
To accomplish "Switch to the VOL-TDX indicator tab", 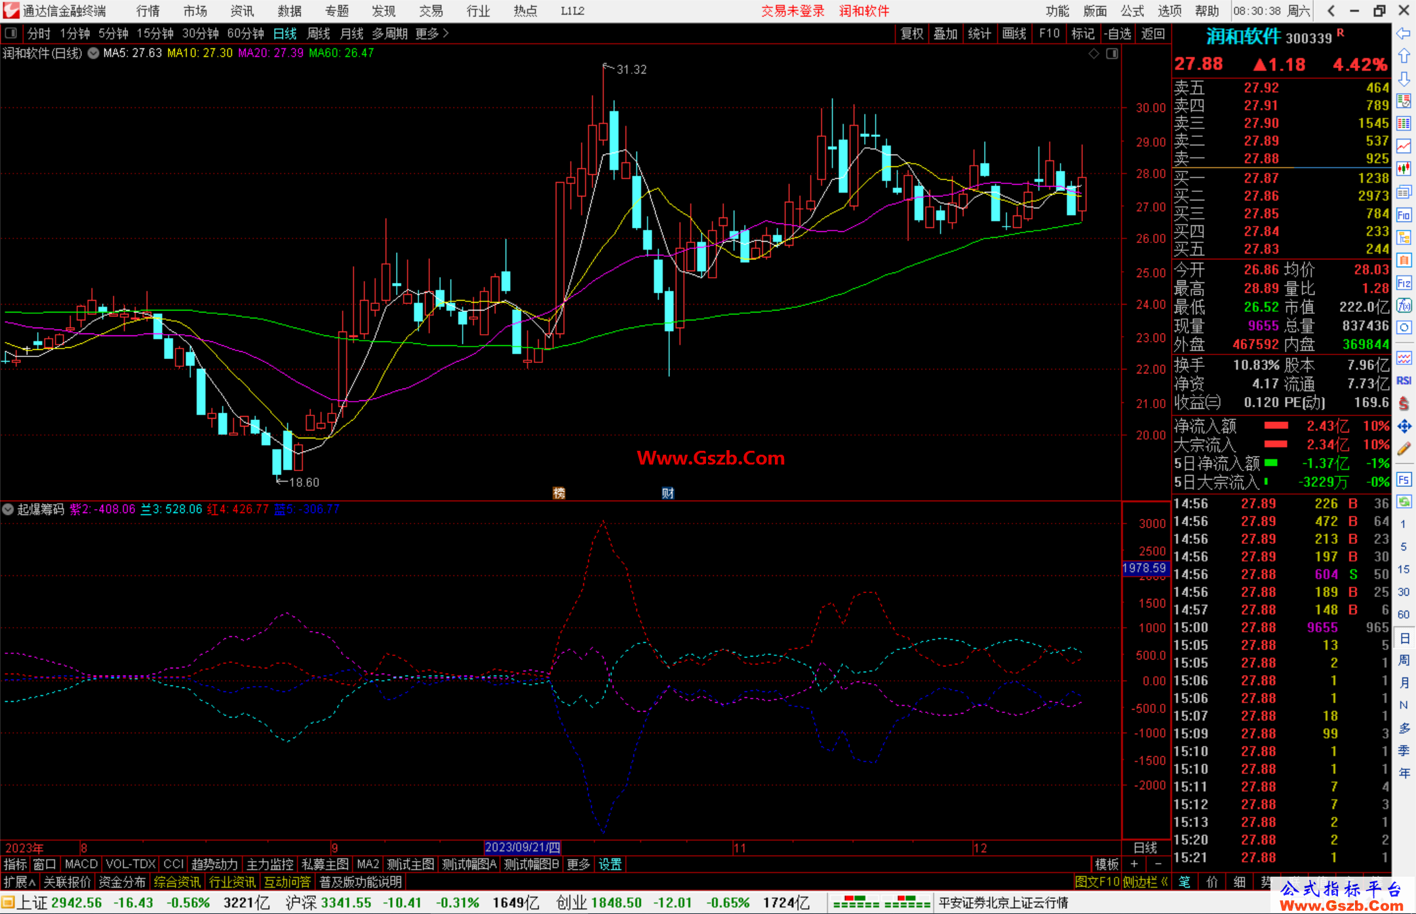I will coord(130,864).
